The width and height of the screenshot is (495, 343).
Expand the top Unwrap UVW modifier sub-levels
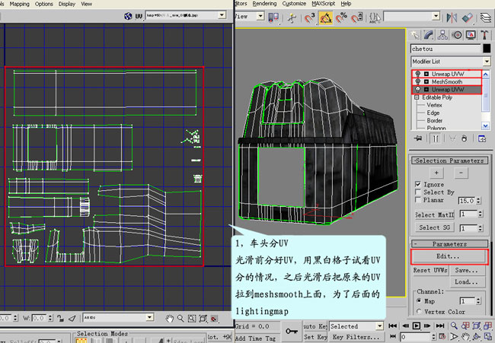426,74
